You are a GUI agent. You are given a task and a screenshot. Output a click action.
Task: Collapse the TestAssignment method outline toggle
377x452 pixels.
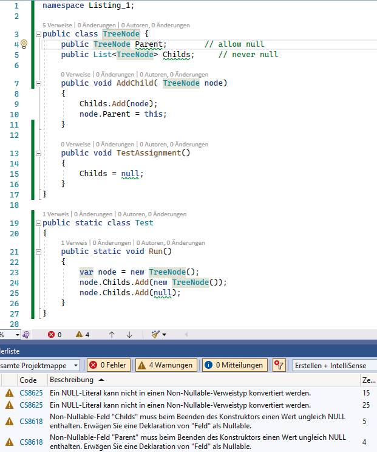38,153
